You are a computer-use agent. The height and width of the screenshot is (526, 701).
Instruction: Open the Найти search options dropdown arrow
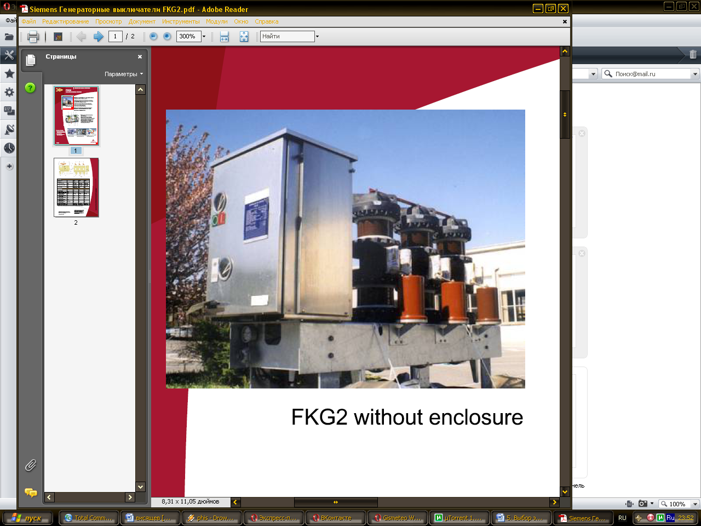point(317,37)
